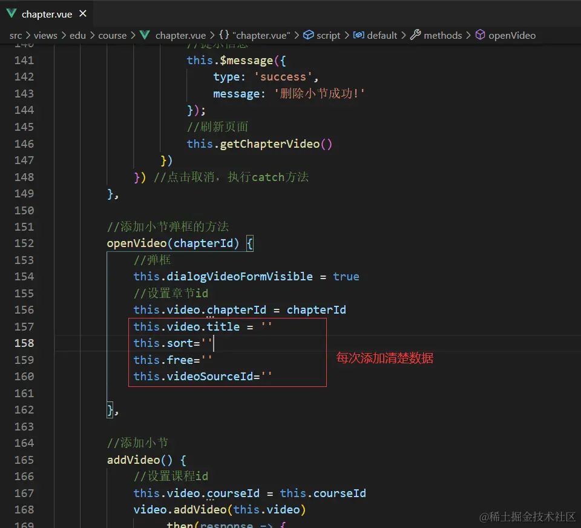Image resolution: width=581 pixels, height=528 pixels.
Task: Select "views" in the breadcrumb path
Action: [x=46, y=35]
